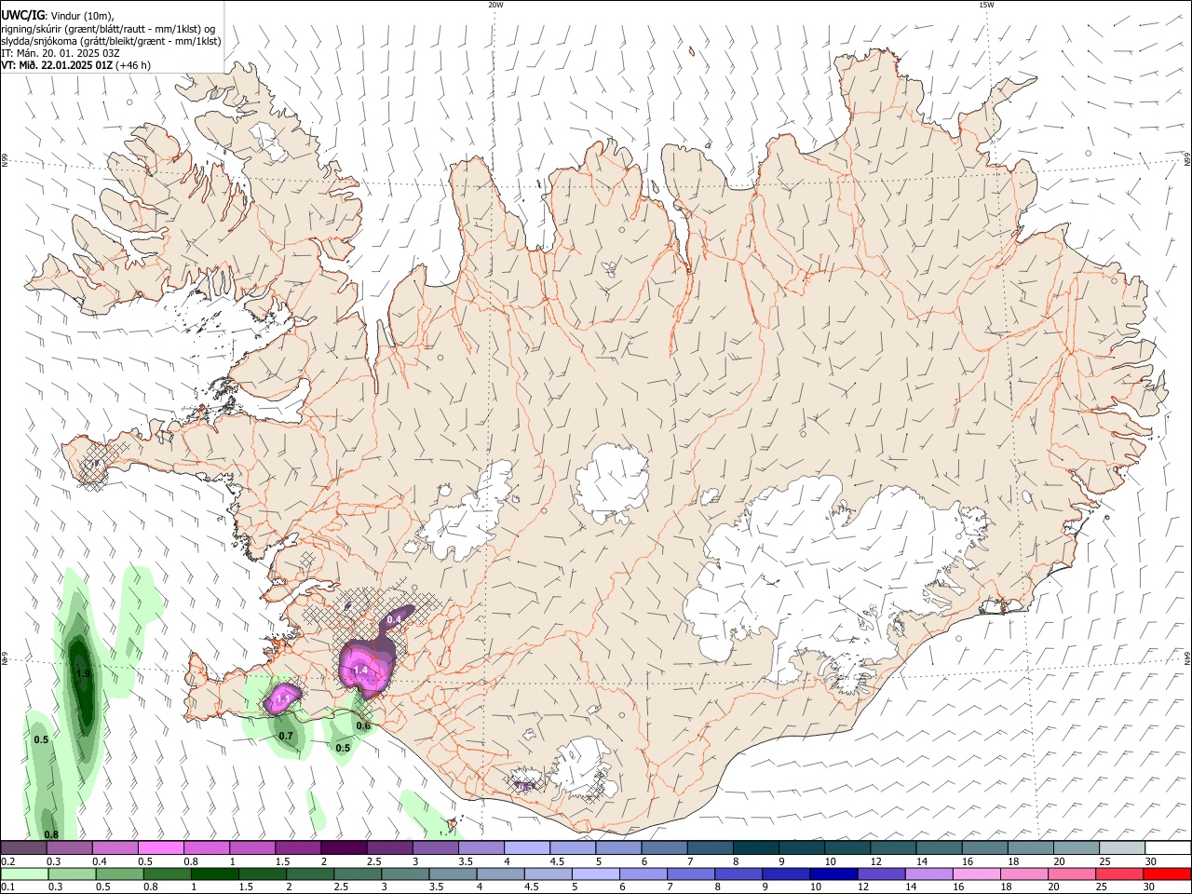Image resolution: width=1192 pixels, height=894 pixels.
Task: Click the upper-scale swatch between 12 and 14
Action: 893,847
